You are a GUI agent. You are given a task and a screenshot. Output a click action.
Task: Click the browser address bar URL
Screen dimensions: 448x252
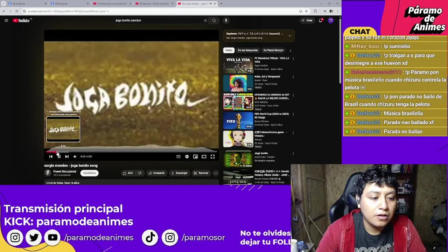click(68, 11)
